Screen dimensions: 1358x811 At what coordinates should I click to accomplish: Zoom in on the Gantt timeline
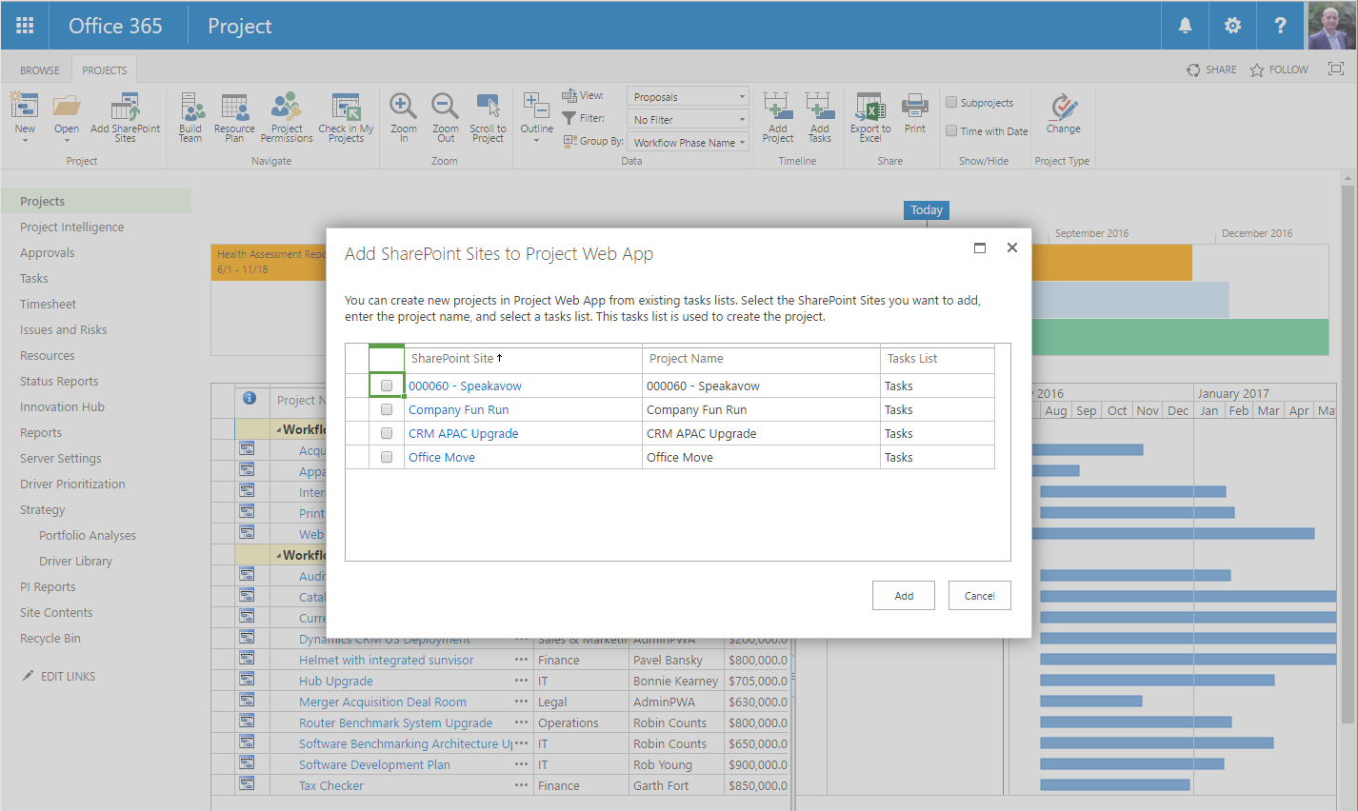point(402,116)
